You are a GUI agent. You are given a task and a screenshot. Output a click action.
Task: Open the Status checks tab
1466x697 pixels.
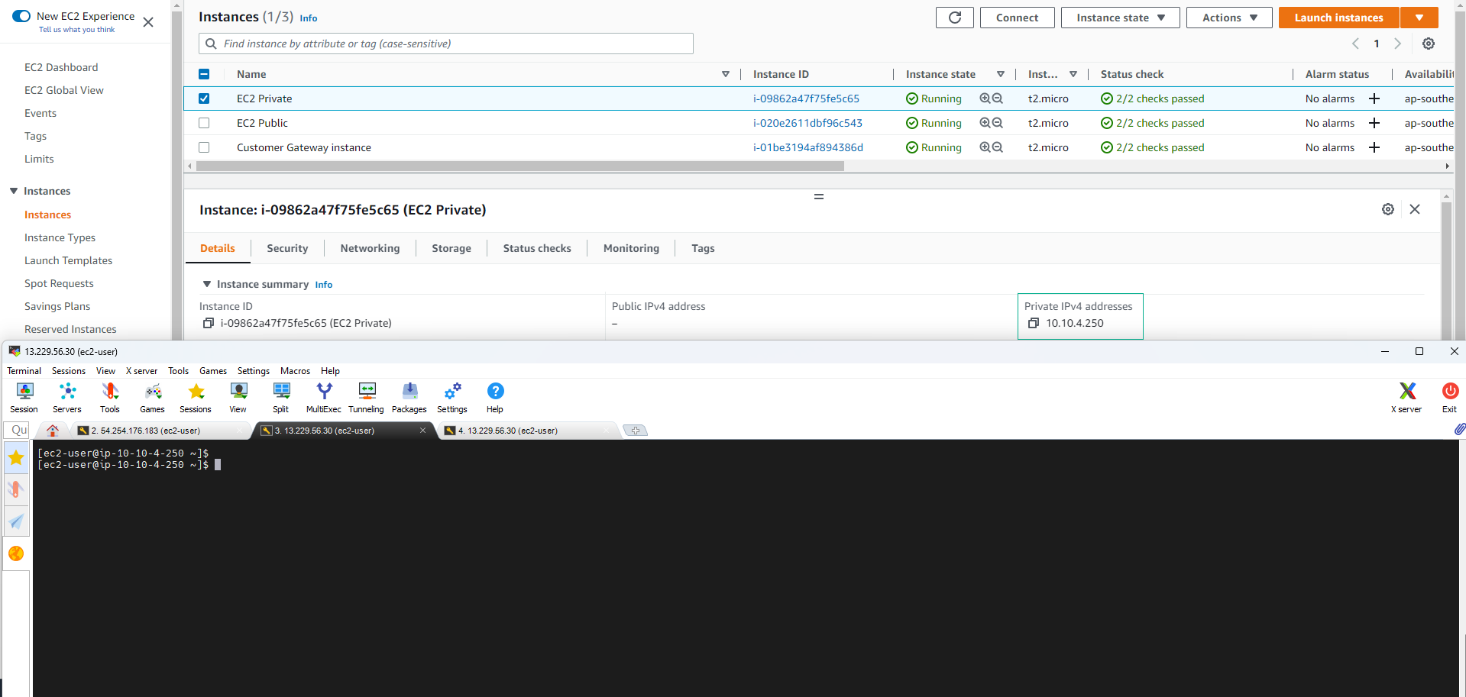point(537,248)
